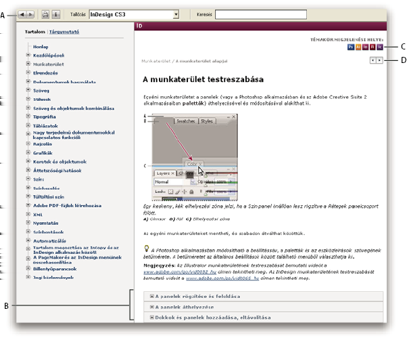Open Keretek és objektumok topic
This screenshot has width=407, height=340.
pyautogui.click(x=59, y=162)
